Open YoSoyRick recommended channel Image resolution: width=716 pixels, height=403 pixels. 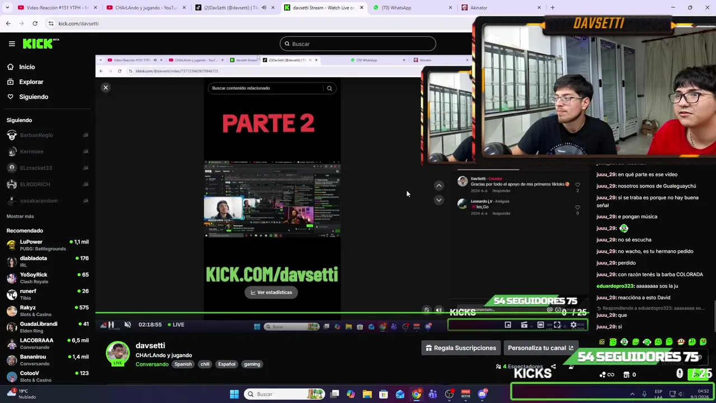(48, 278)
